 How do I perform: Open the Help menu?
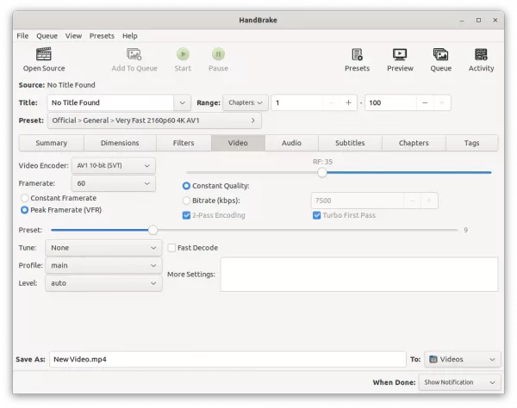point(130,36)
